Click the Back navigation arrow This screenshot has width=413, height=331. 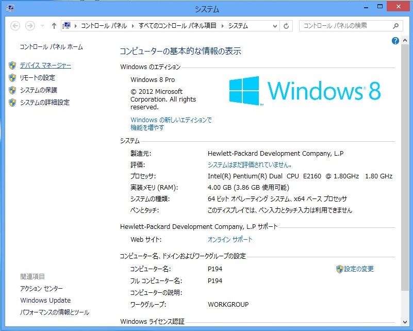tap(15, 26)
